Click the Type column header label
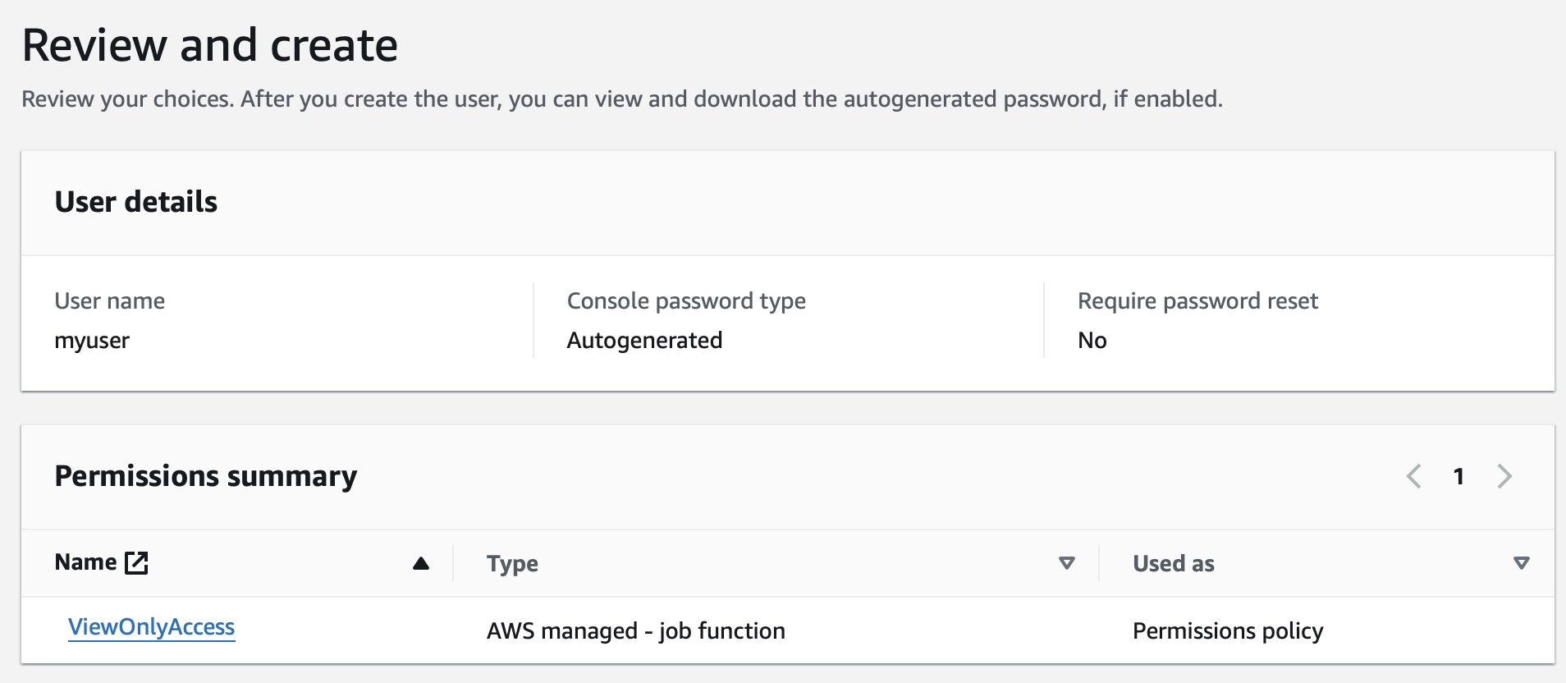The height and width of the screenshot is (683, 1566). (x=512, y=564)
